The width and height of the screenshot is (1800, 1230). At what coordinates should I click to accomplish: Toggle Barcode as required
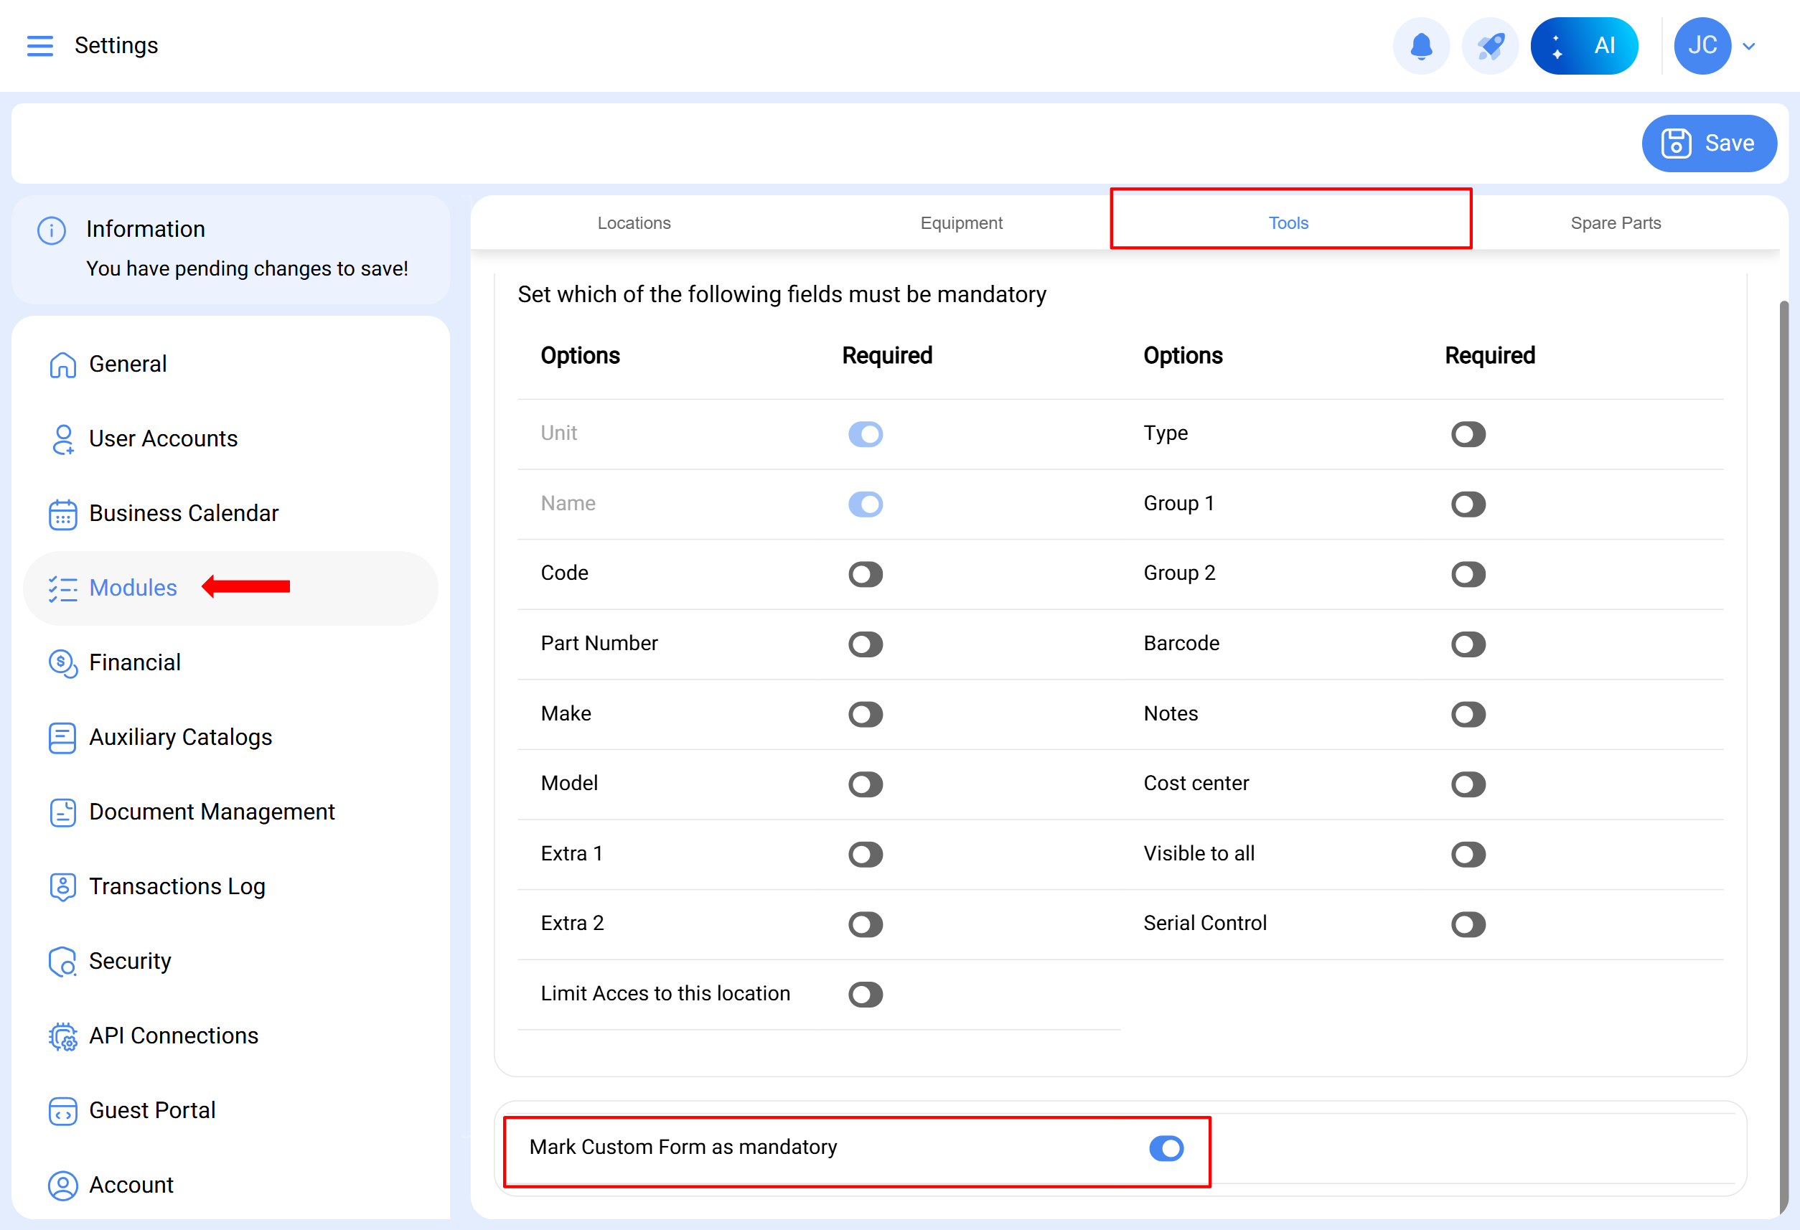pos(1468,644)
